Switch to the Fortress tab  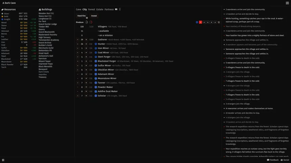tap(109, 9)
